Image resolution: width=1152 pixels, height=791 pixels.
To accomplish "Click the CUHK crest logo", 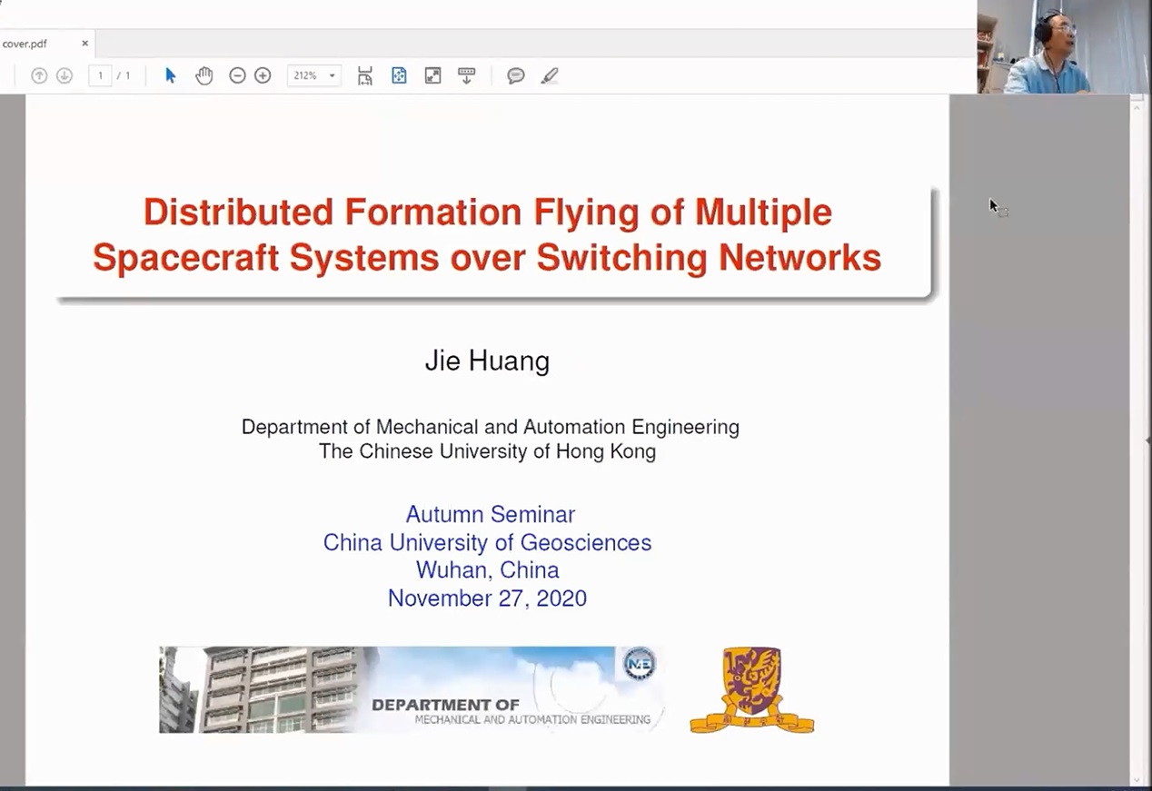I will (x=751, y=689).
